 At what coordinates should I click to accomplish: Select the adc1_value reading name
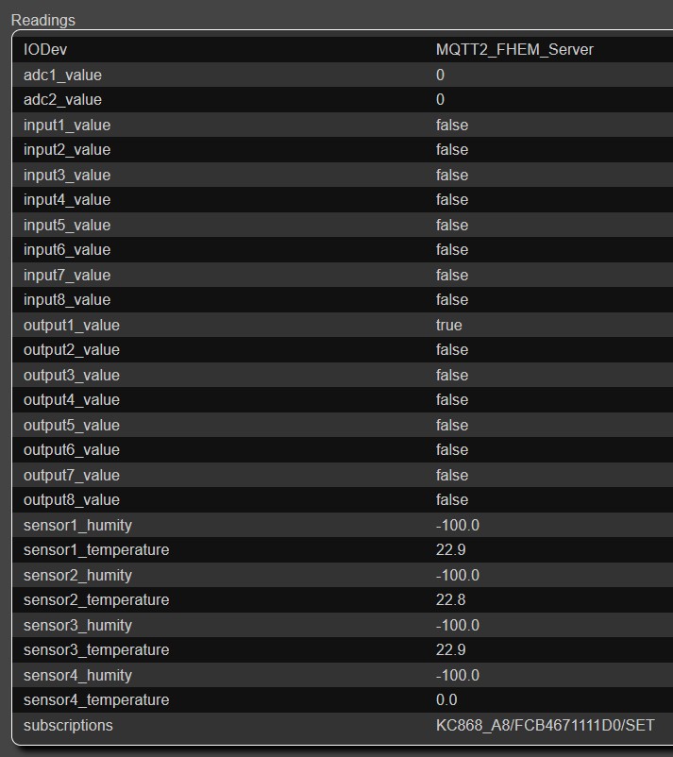(x=62, y=75)
